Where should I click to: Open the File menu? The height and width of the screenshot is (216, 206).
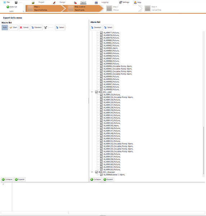[6, 2]
